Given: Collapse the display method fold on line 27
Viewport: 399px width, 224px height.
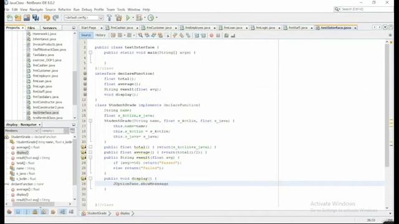Looking at the screenshot, I should [90, 179].
